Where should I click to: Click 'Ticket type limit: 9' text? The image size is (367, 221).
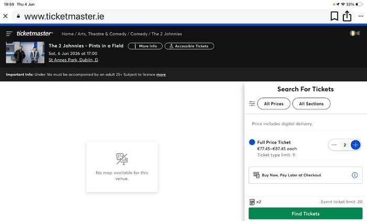point(276,155)
